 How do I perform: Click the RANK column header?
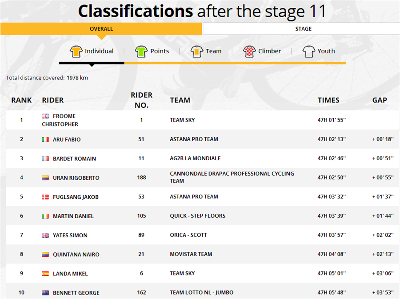tap(21, 100)
